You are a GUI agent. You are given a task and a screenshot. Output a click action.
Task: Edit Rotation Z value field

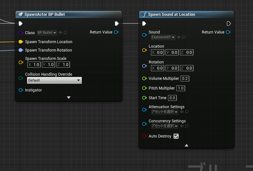pos(187,68)
